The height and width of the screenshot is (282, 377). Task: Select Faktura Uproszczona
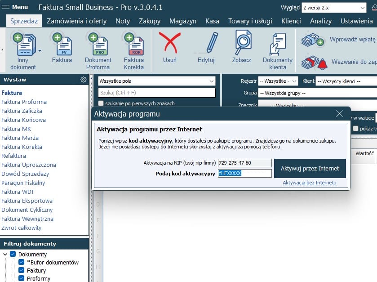click(29, 165)
